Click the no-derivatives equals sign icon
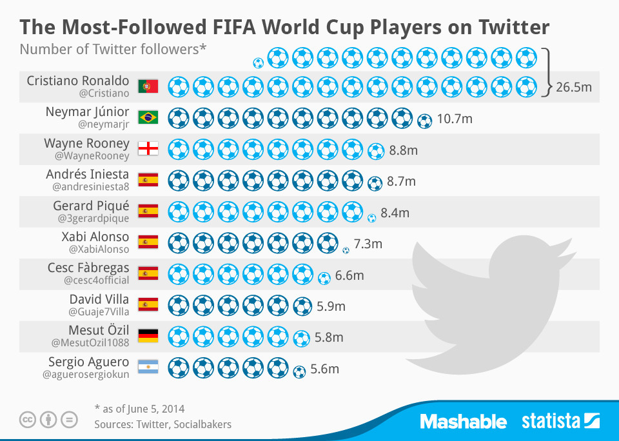 [69, 420]
